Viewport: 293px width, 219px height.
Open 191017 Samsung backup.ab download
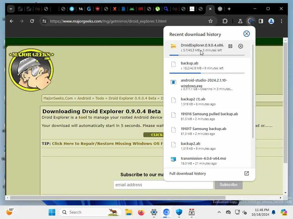click(207, 131)
